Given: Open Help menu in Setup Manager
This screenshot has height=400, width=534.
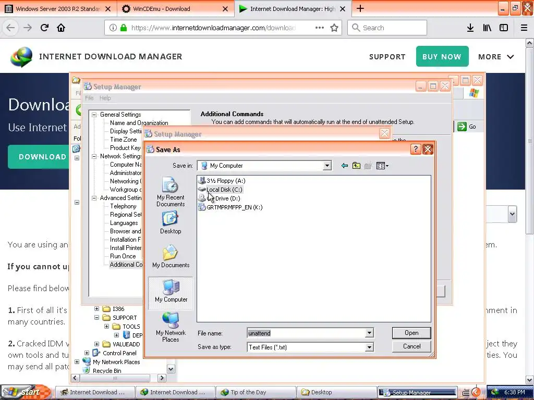Looking at the screenshot, I should [105, 98].
